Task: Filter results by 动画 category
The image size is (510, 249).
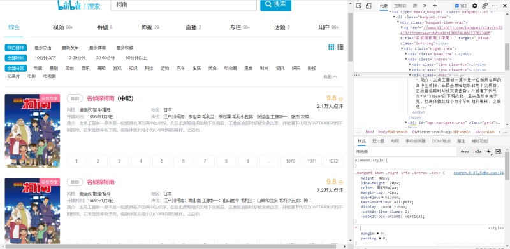Action: click(38, 69)
